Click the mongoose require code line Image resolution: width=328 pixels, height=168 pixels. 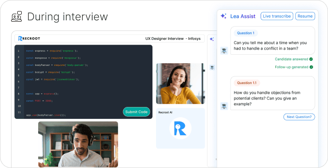pyautogui.click(x=53, y=58)
